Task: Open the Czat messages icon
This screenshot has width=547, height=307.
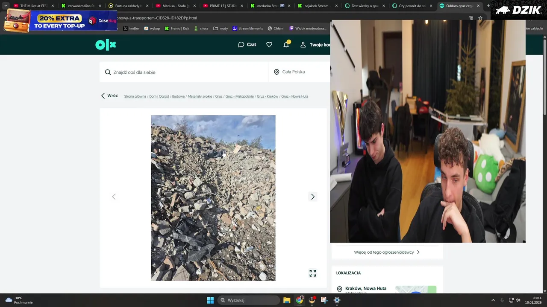Action: [247, 45]
